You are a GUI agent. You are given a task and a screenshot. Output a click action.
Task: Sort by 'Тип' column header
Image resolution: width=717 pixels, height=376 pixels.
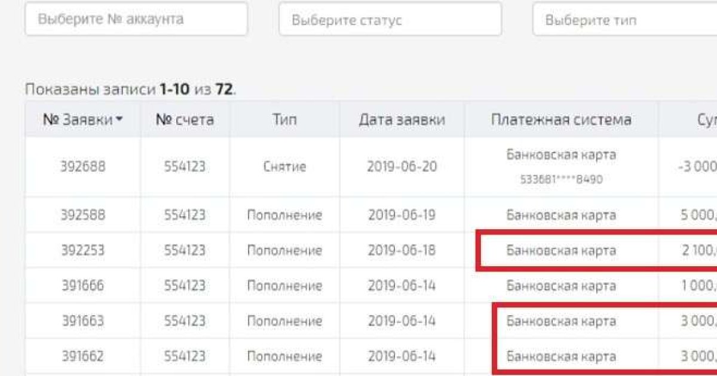tap(284, 119)
